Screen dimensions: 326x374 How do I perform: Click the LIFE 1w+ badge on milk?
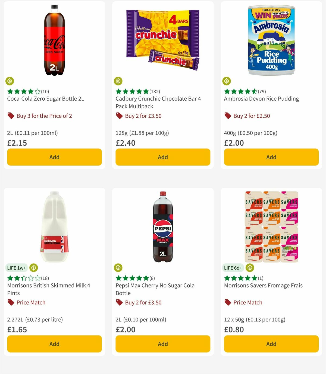tap(17, 268)
